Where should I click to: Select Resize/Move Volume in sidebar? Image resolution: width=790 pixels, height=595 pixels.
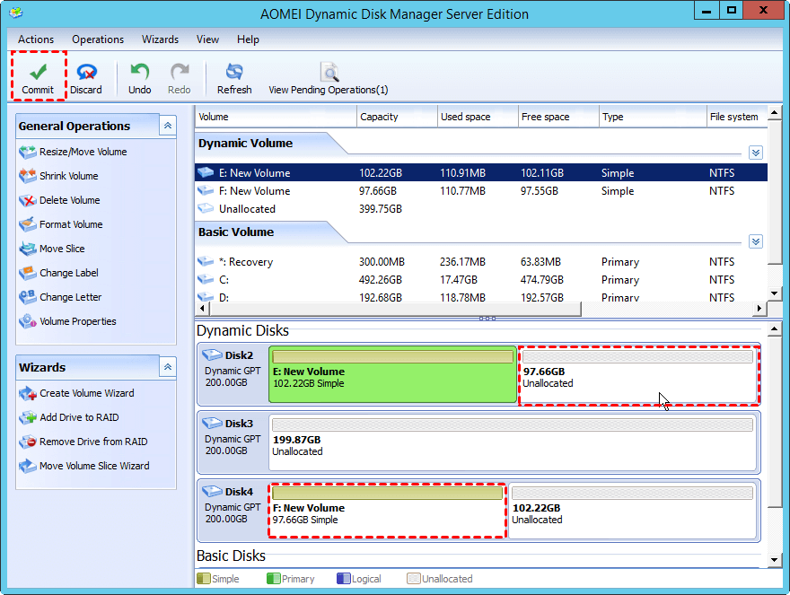(83, 152)
